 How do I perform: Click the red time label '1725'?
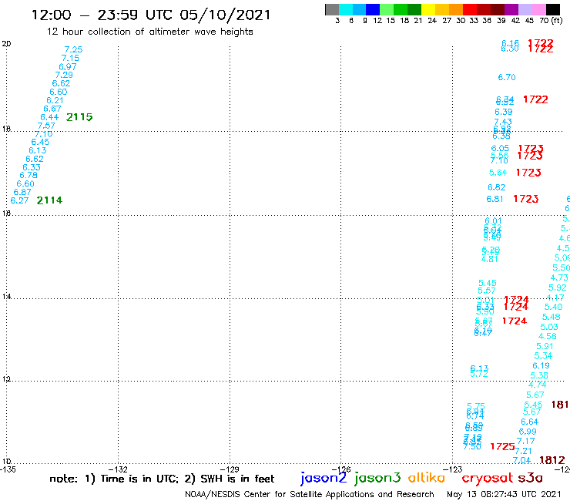point(502,446)
